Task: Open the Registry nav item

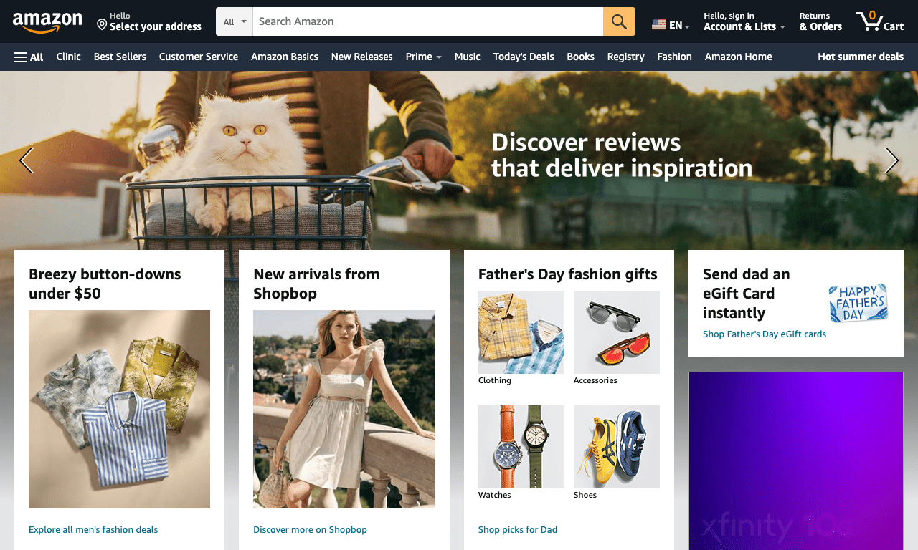Action: tap(626, 57)
